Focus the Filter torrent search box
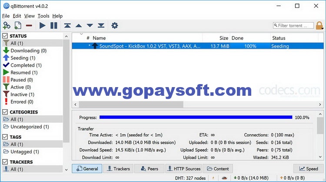 [x=293, y=26]
